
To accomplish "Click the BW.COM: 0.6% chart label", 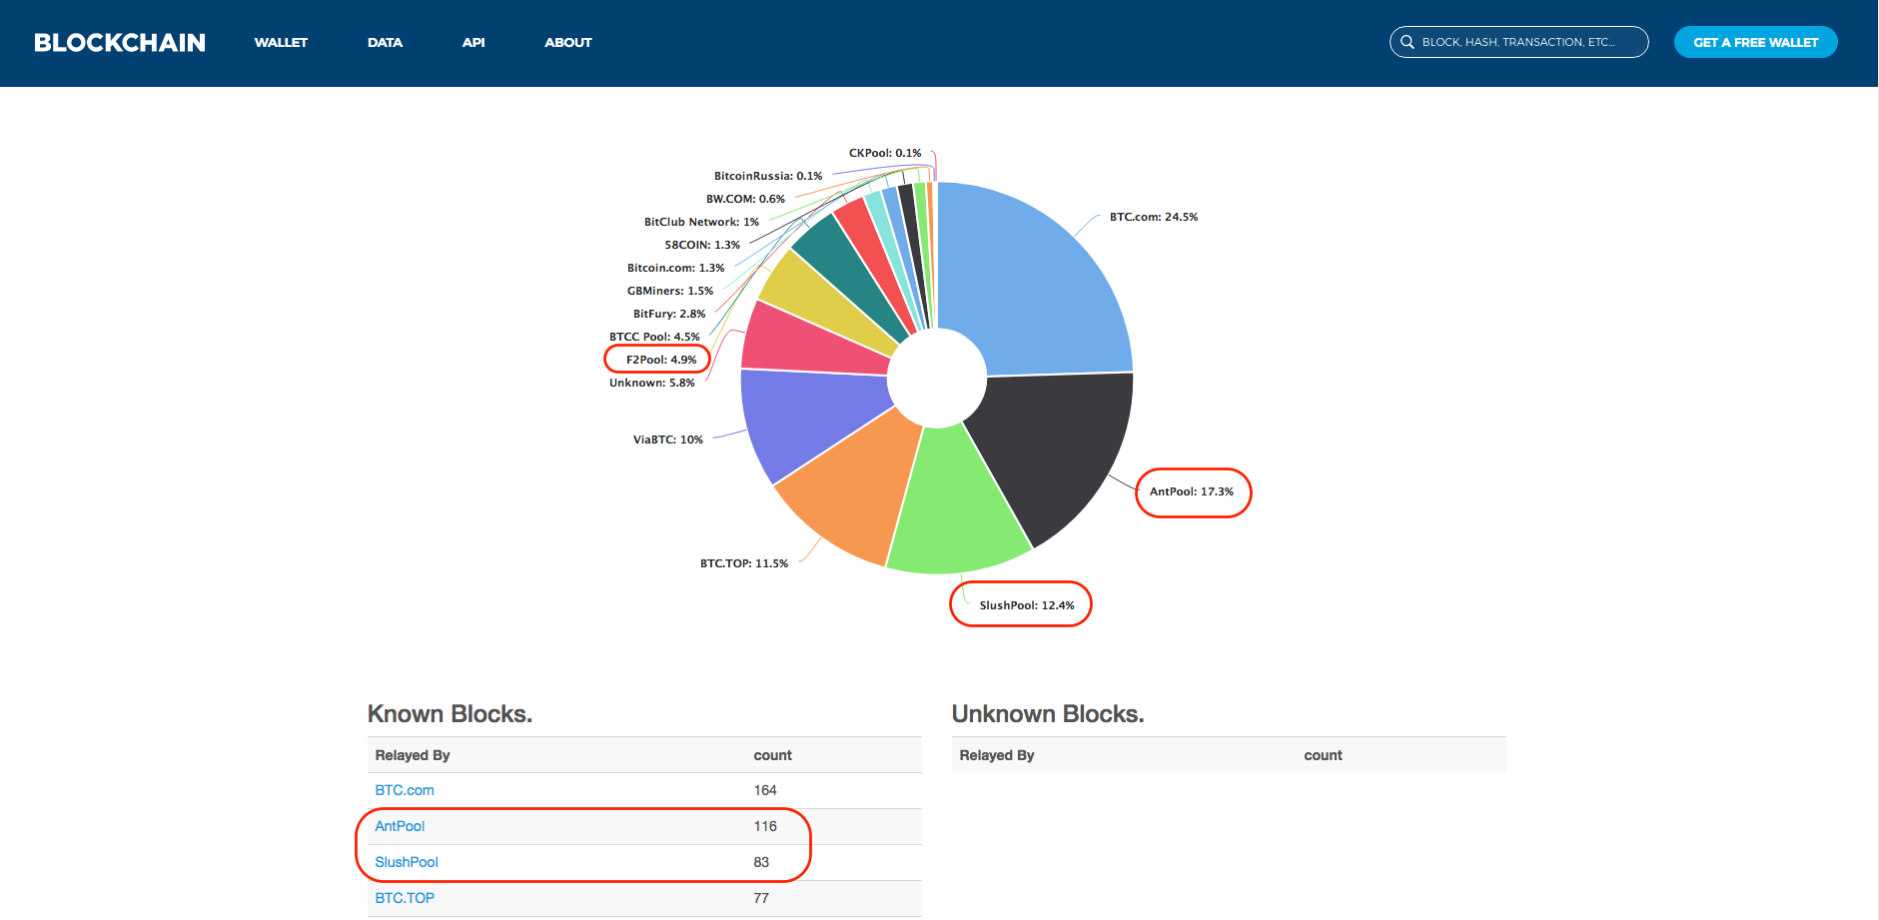I will point(745,199).
